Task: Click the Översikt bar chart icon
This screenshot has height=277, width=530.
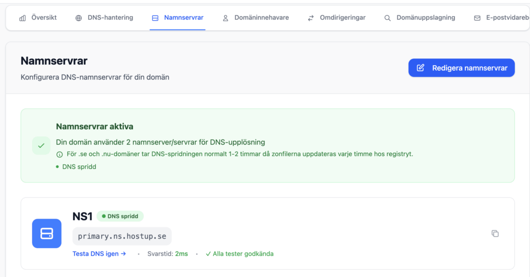Action: pos(23,18)
